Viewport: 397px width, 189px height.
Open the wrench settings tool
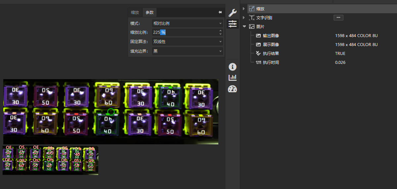pyautogui.click(x=233, y=13)
